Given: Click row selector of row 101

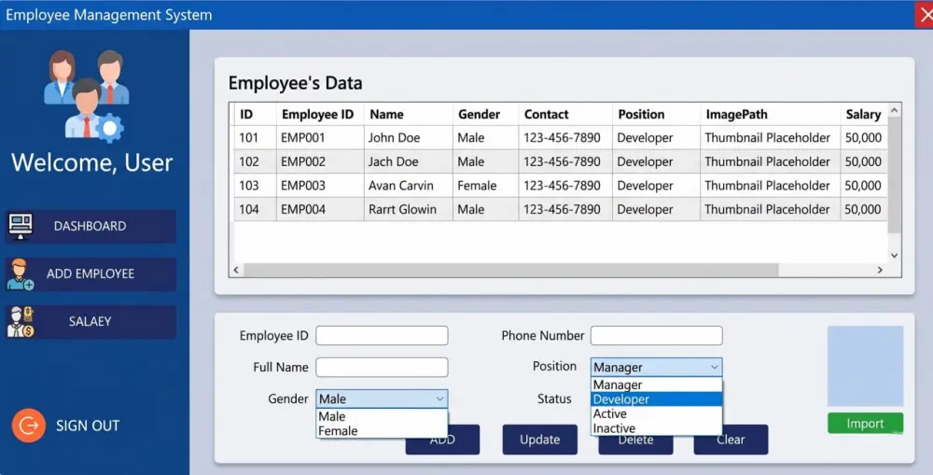Looking at the screenshot, I should pos(232,137).
